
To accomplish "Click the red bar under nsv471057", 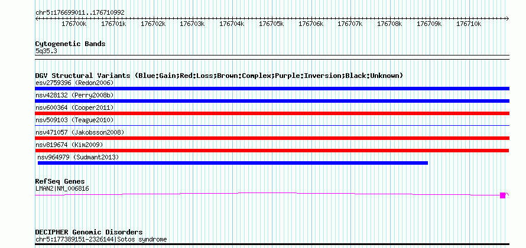I will pos(272,138).
